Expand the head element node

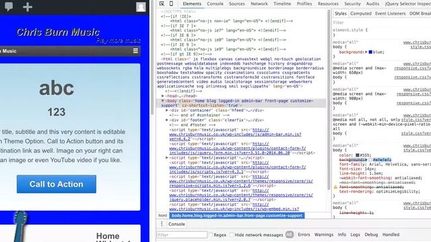tap(163, 95)
